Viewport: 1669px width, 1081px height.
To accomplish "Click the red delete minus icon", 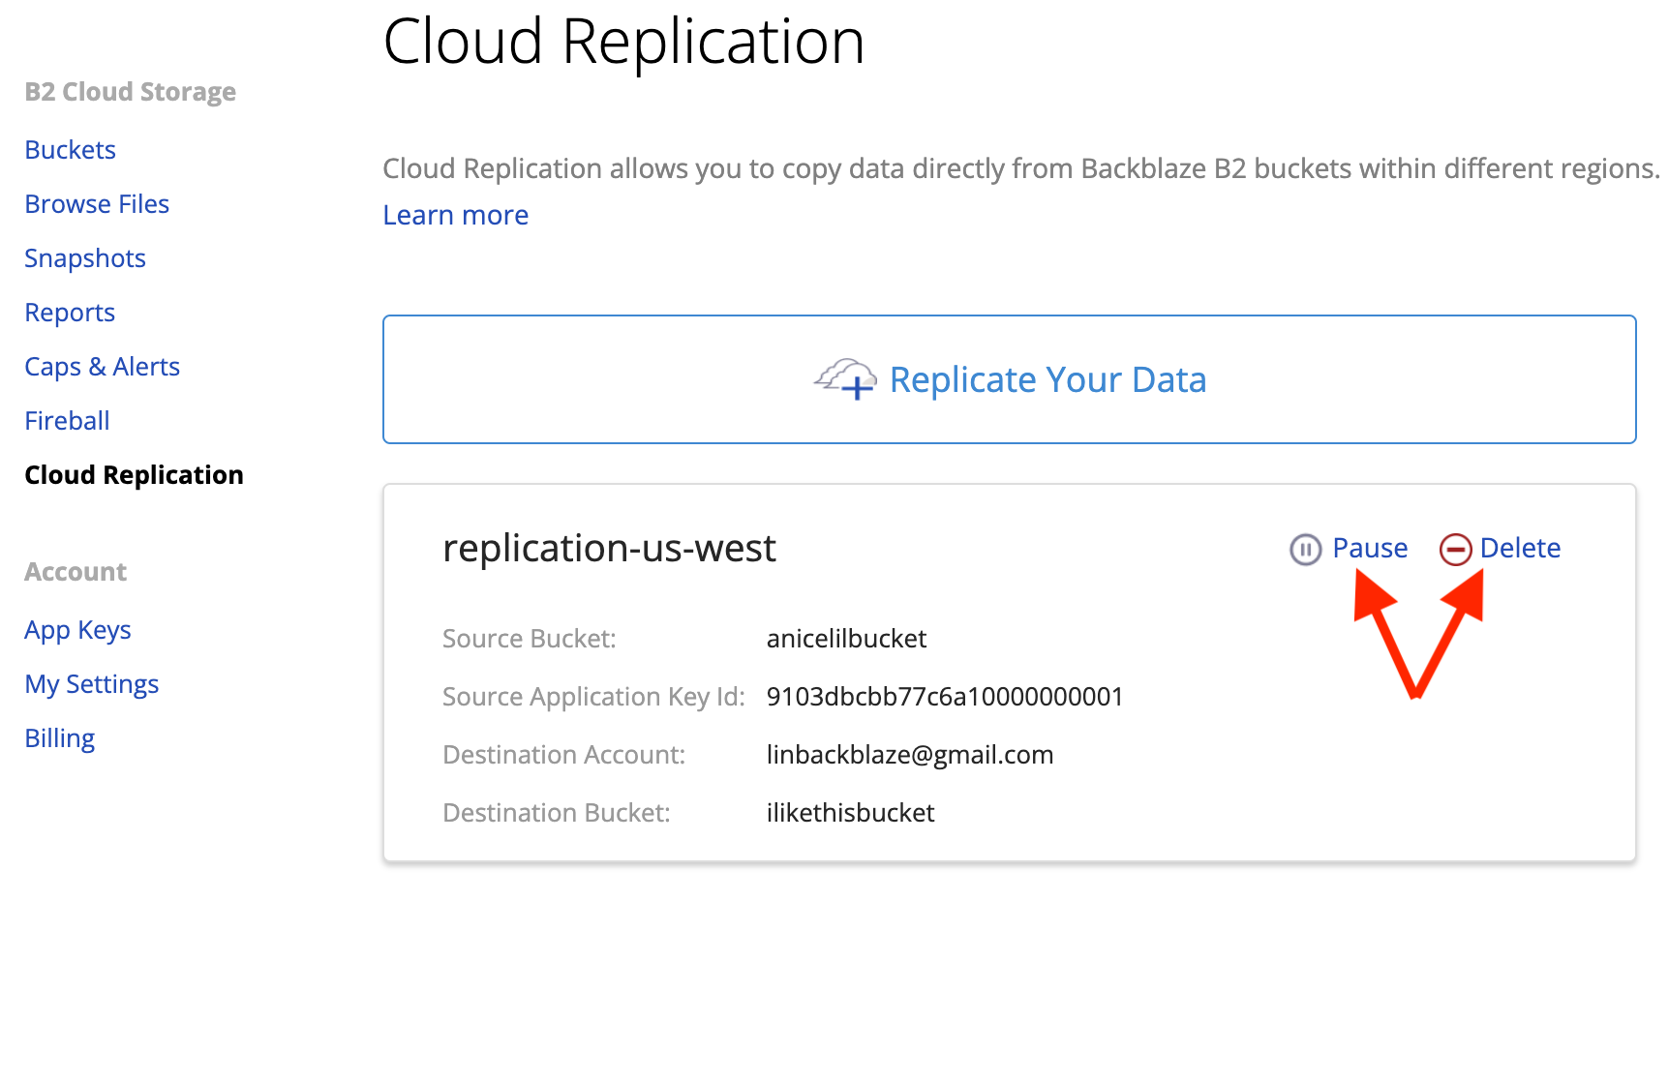I will click(1455, 550).
